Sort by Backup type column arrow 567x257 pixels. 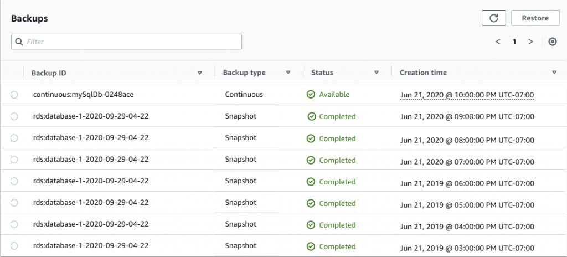point(288,73)
